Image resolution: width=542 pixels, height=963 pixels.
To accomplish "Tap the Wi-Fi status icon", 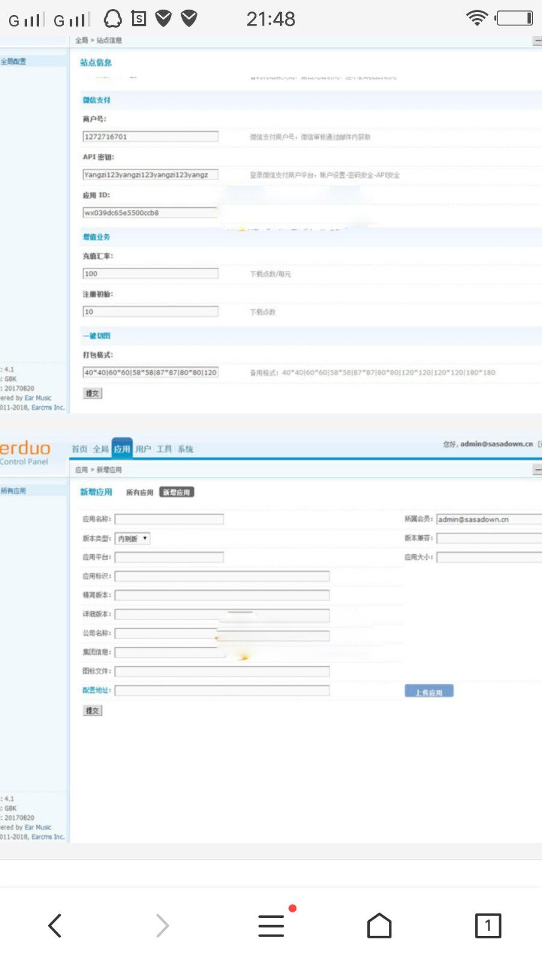I will (476, 18).
